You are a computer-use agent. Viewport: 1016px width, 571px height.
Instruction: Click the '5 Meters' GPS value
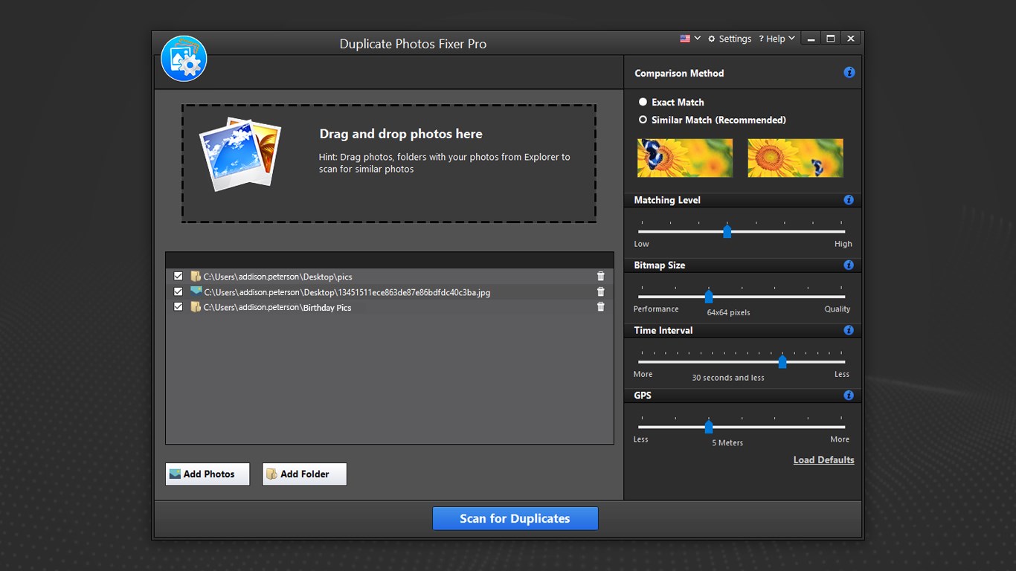(x=727, y=442)
